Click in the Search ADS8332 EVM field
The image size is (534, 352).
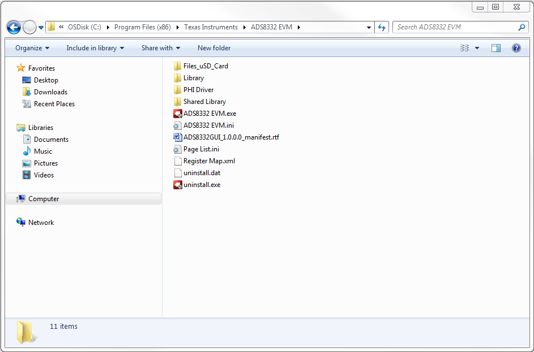click(453, 27)
